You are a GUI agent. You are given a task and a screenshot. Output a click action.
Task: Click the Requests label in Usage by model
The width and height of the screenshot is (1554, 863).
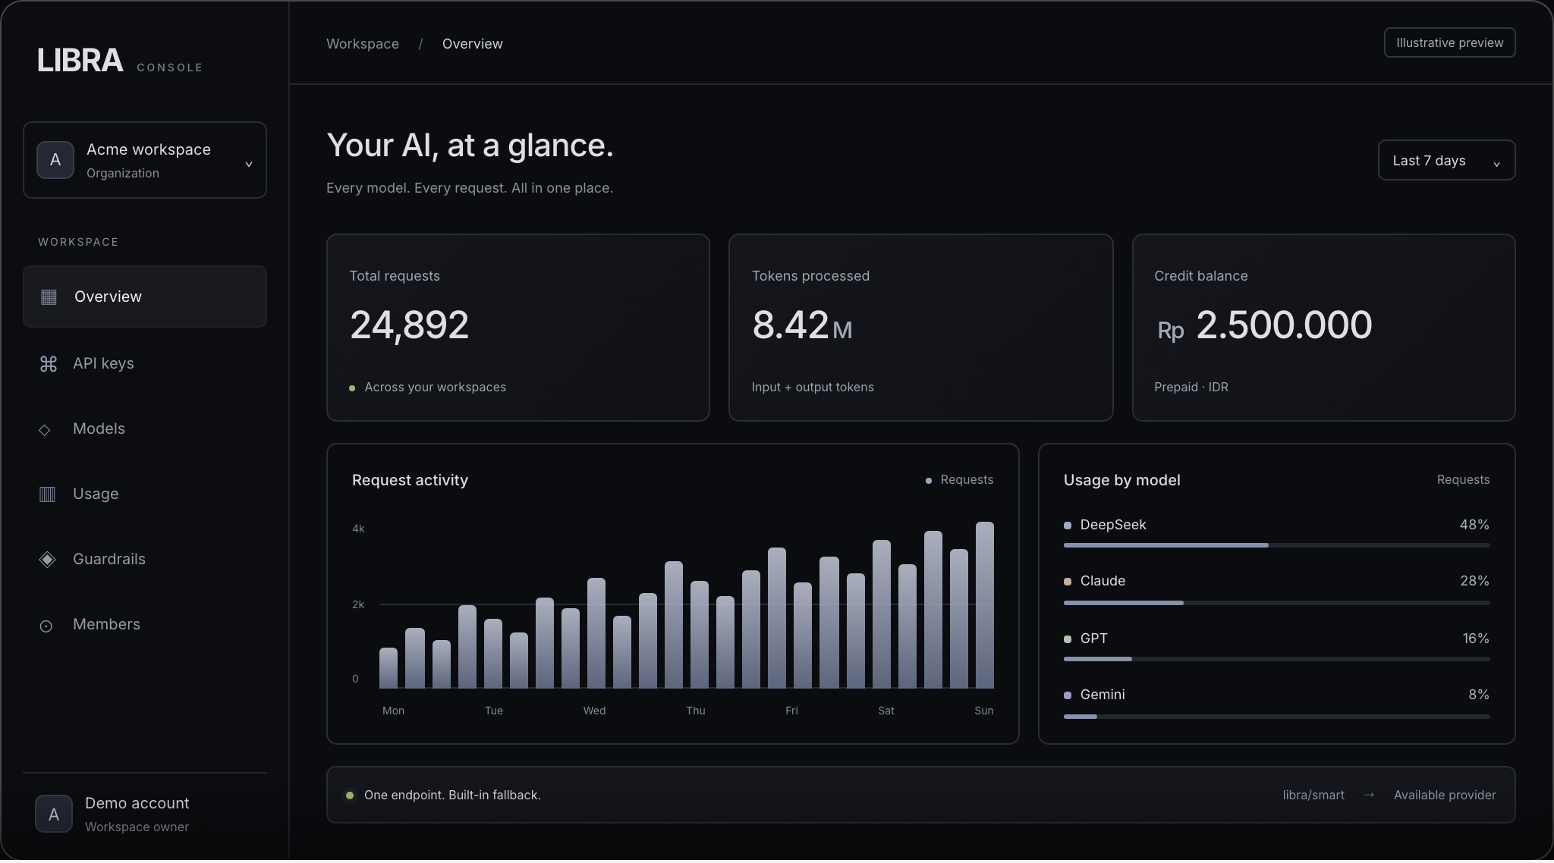coord(1463,479)
